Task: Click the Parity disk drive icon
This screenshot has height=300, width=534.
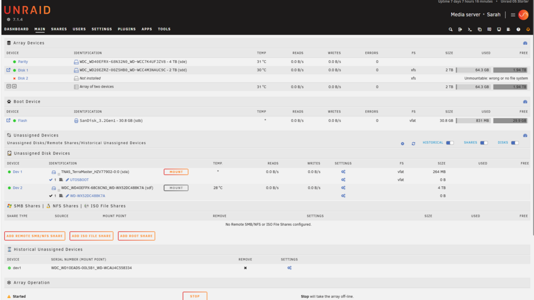Action: (76, 62)
